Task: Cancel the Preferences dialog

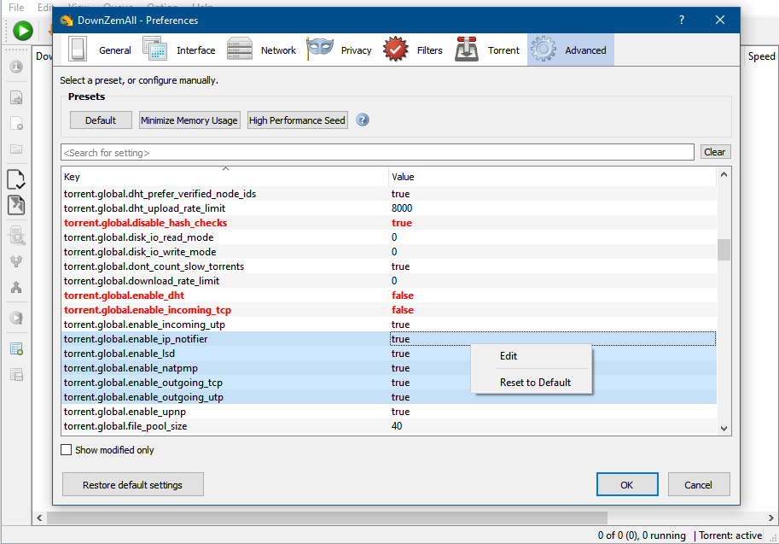Action: (x=698, y=485)
